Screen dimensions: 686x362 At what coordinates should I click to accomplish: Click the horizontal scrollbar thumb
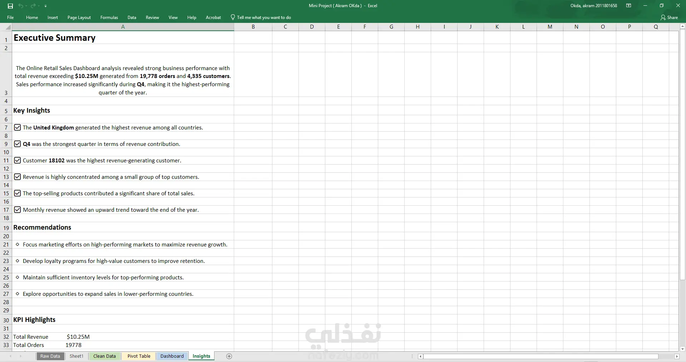(541, 356)
